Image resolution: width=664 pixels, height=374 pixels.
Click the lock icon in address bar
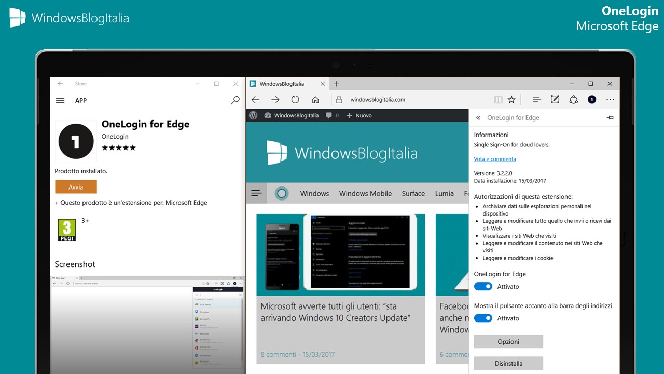click(339, 100)
